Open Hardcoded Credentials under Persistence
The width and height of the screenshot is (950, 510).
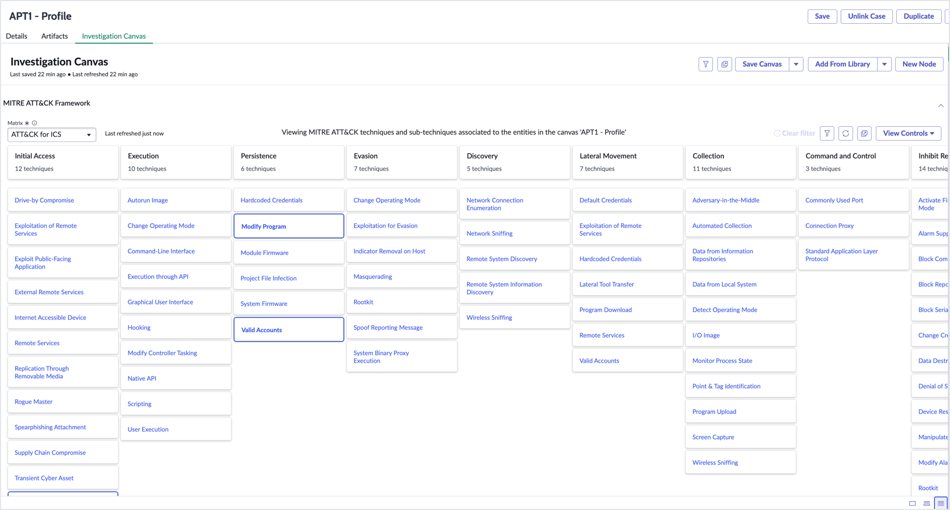289,200
